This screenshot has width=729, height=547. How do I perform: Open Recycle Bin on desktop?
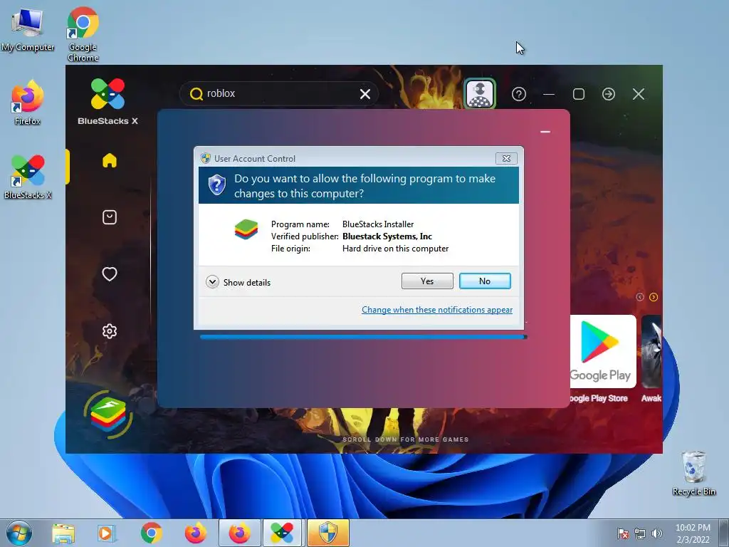[693, 474]
